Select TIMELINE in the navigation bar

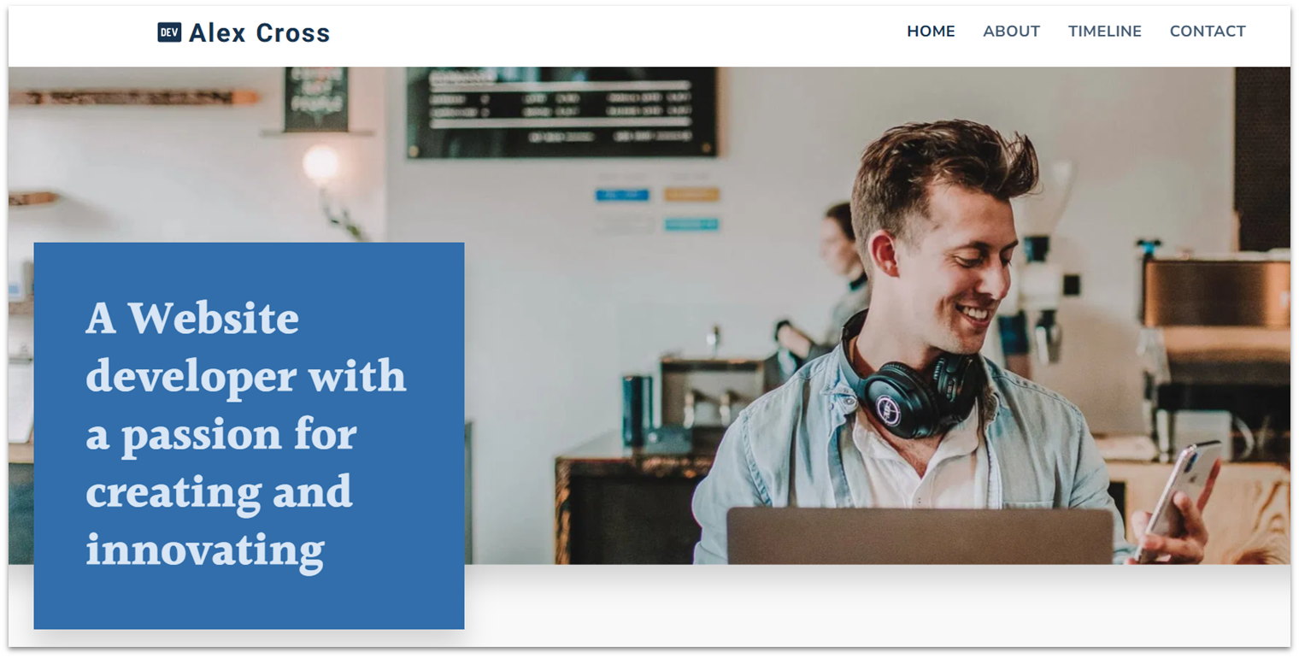tap(1104, 32)
